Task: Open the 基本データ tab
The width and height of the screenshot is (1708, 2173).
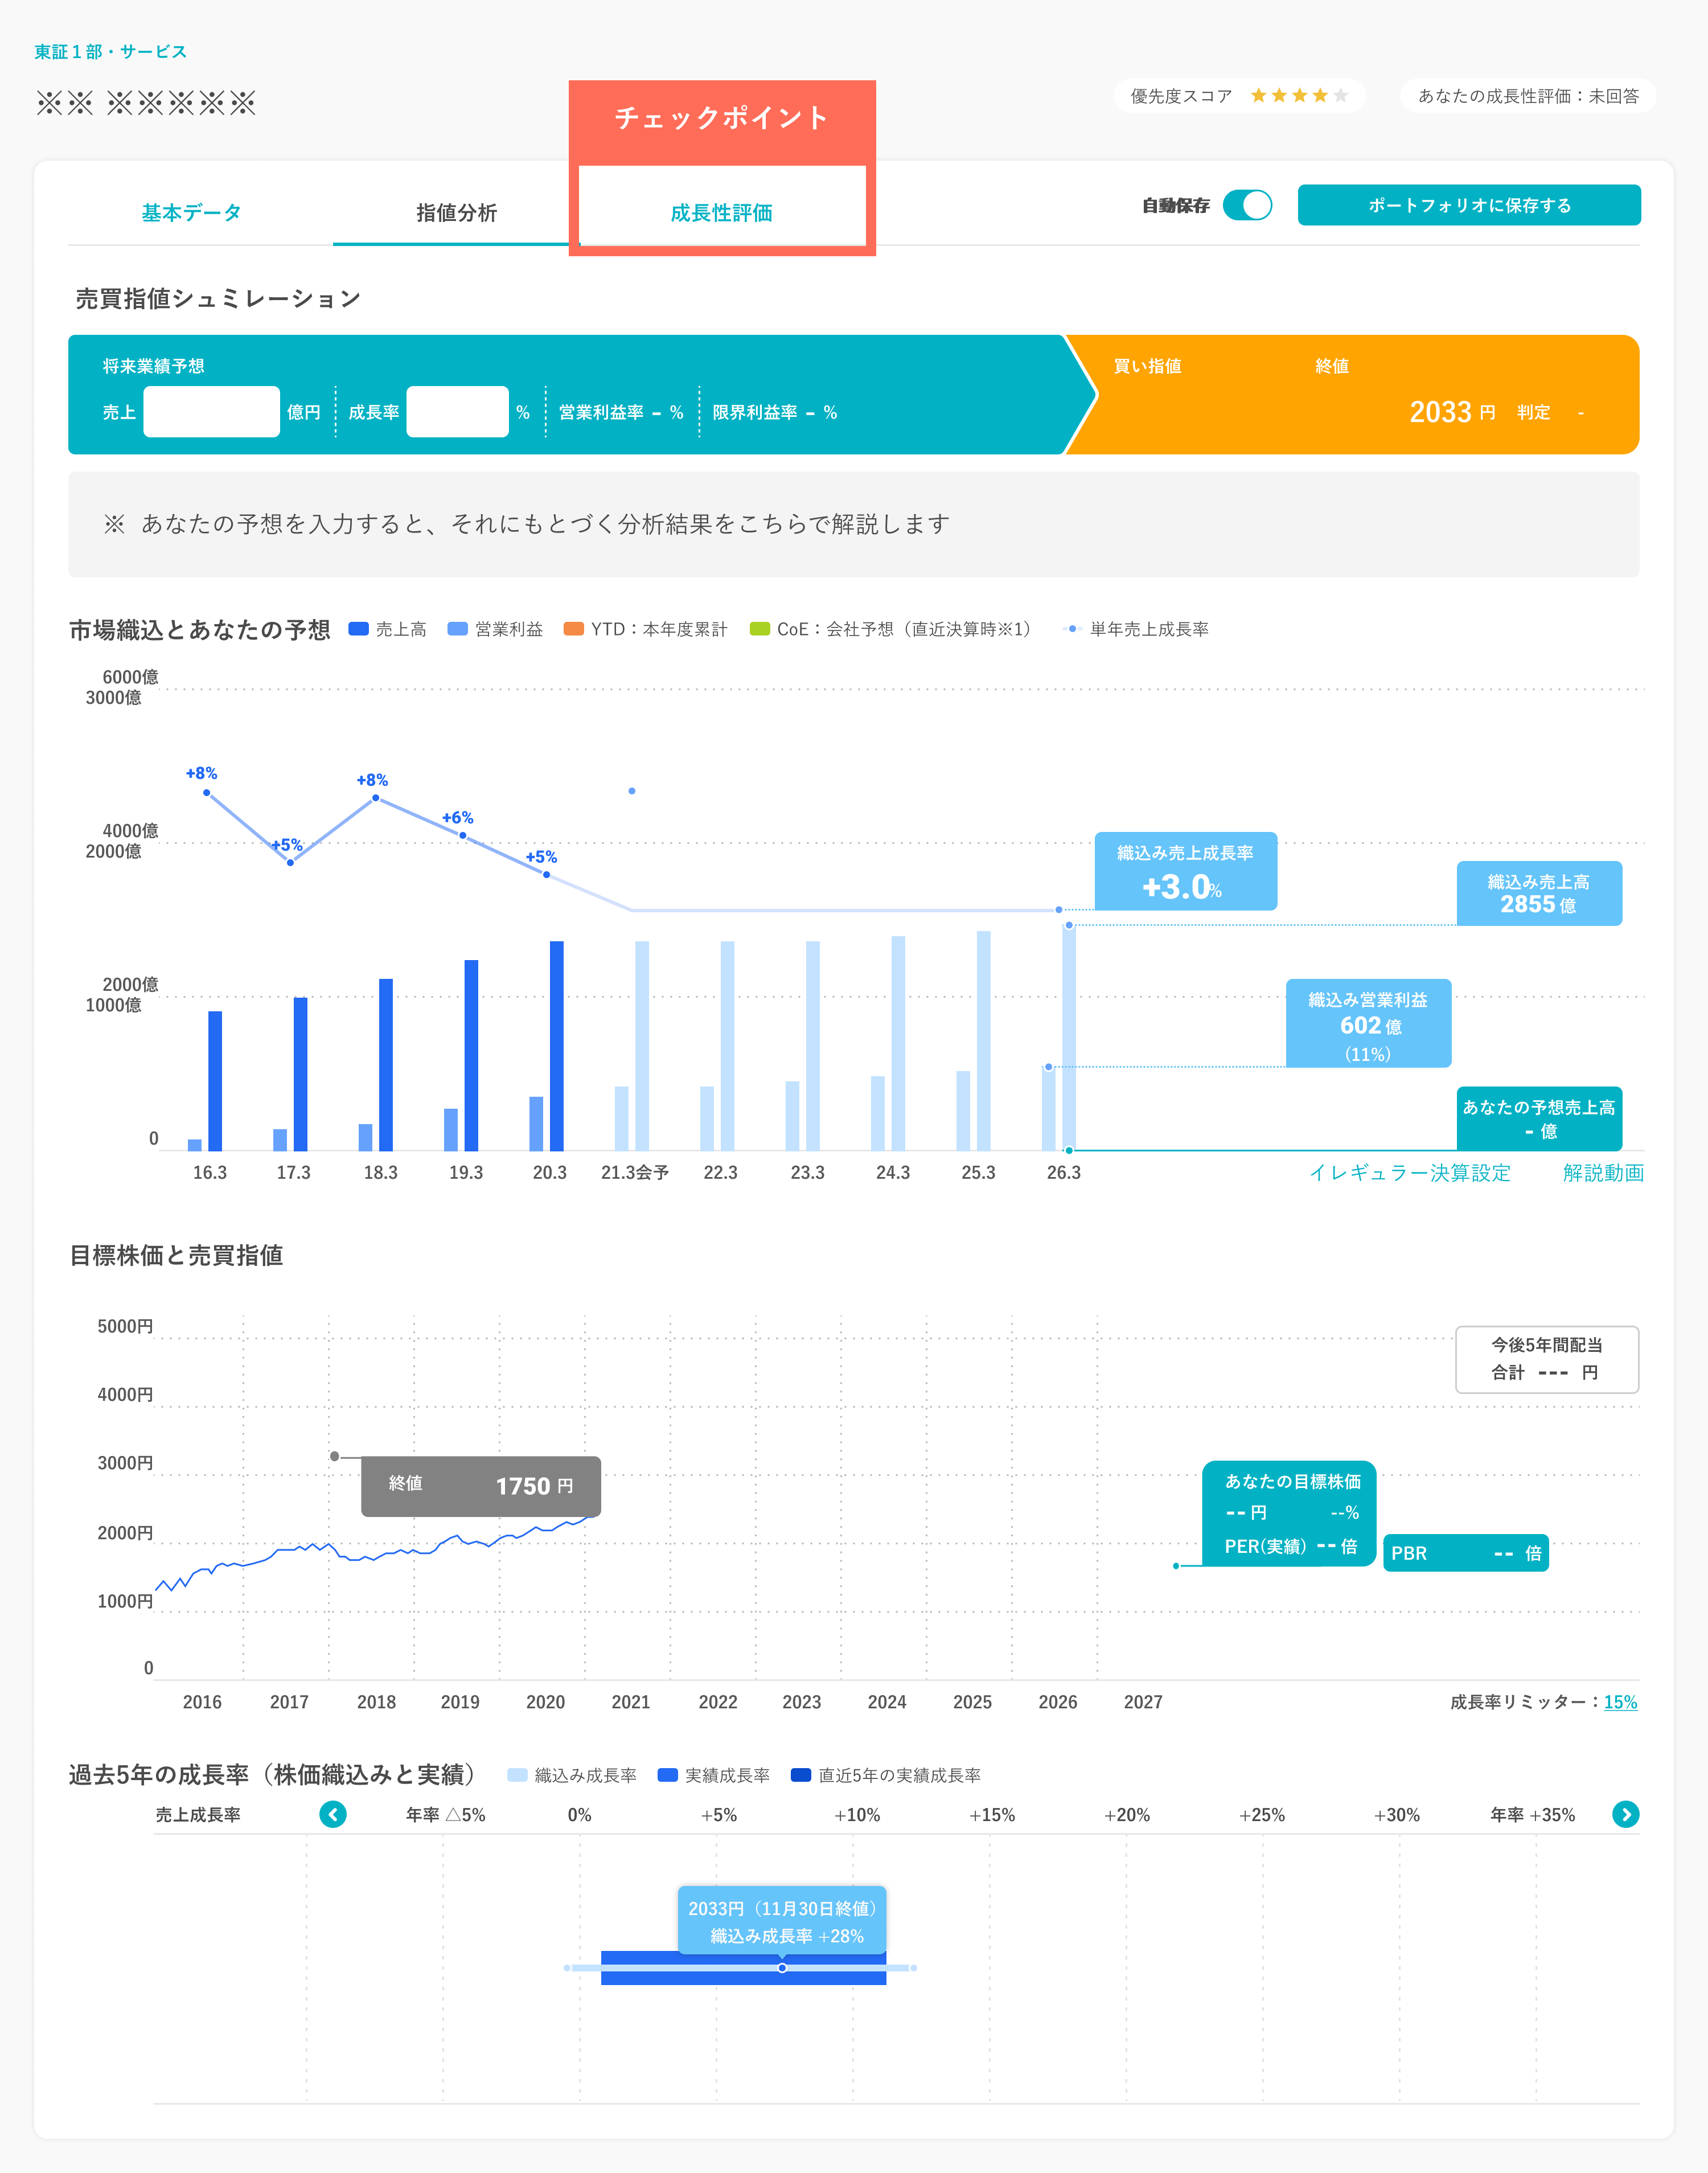Action: tap(191, 212)
